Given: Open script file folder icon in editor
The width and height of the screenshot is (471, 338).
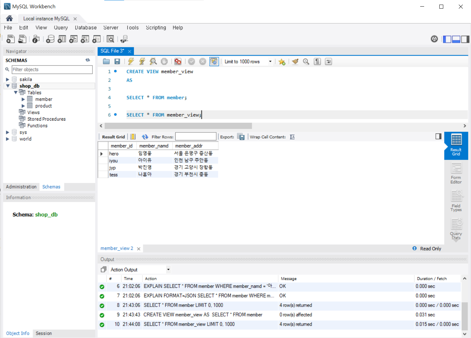Looking at the screenshot, I should (106, 61).
